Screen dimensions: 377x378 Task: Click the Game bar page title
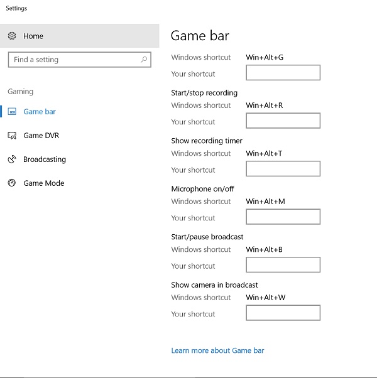coord(200,36)
